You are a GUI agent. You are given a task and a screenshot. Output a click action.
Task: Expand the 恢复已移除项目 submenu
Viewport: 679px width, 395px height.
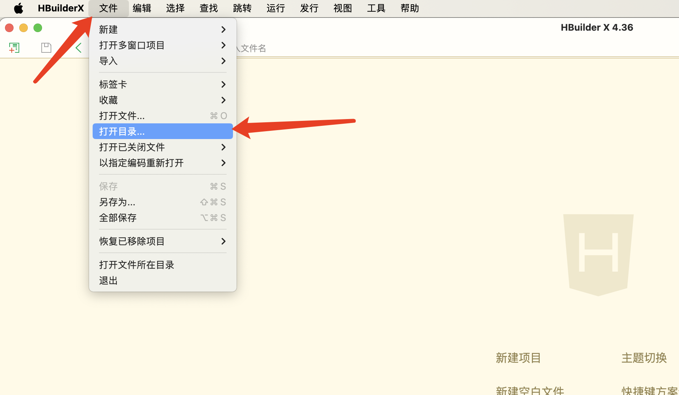(163, 241)
